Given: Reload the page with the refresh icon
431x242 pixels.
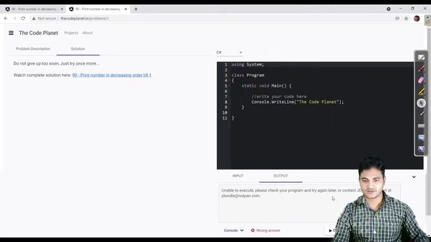Looking at the screenshot, I should 23,18.
